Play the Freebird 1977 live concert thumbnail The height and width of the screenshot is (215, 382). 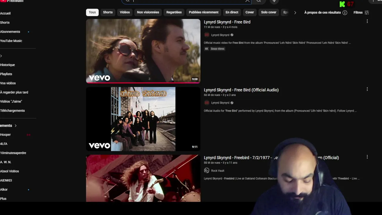pos(143,178)
